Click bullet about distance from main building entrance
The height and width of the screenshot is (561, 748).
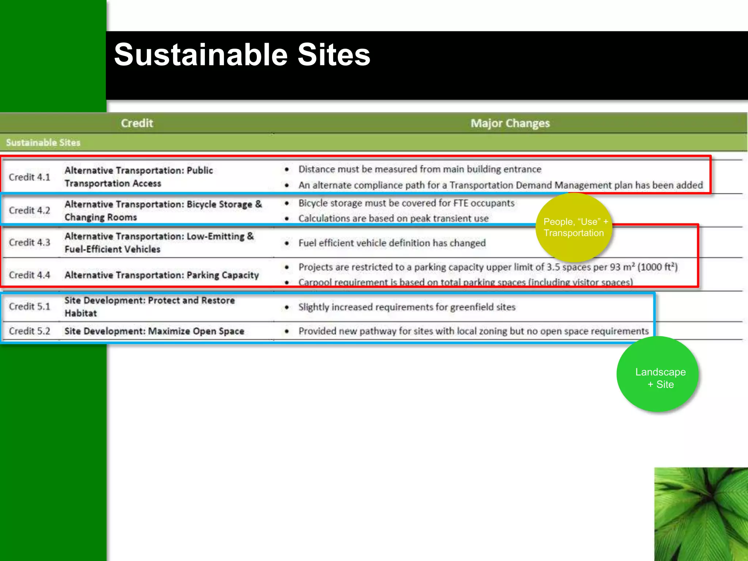420,169
